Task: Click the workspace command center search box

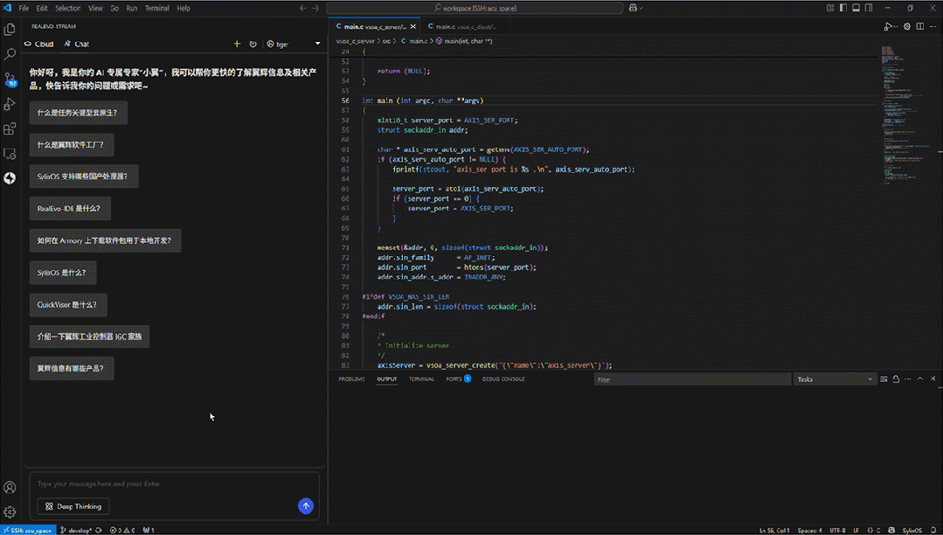Action: [x=475, y=9]
